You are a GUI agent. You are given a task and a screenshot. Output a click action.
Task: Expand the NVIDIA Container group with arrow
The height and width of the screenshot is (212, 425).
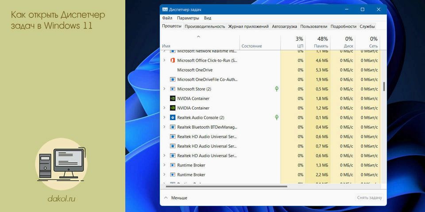tap(164, 108)
